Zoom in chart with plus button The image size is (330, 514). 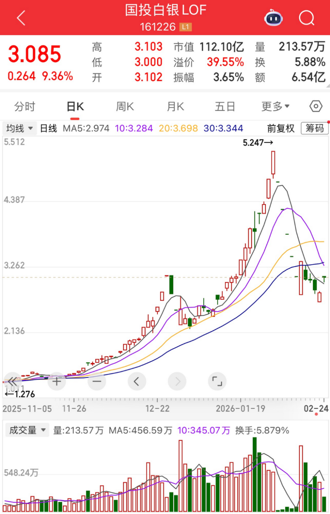pyautogui.click(x=56, y=382)
